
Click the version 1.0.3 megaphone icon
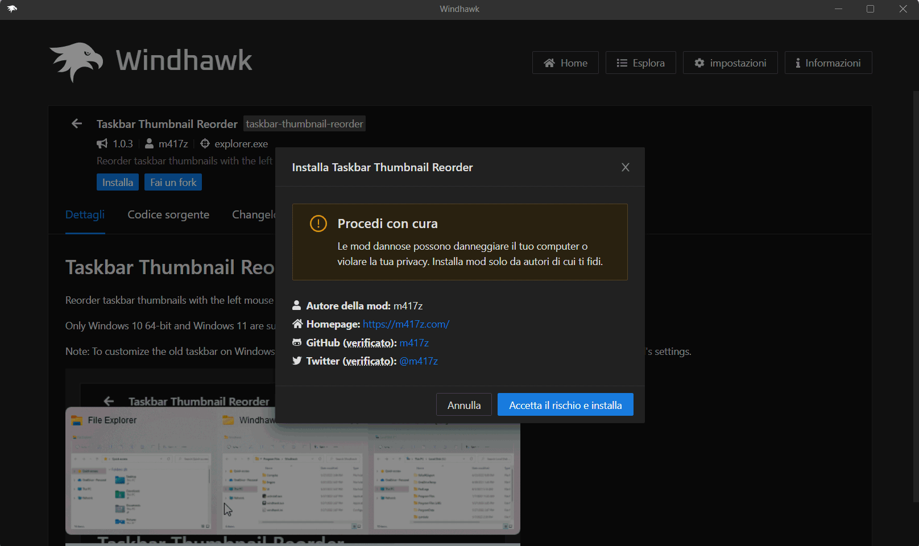point(102,143)
